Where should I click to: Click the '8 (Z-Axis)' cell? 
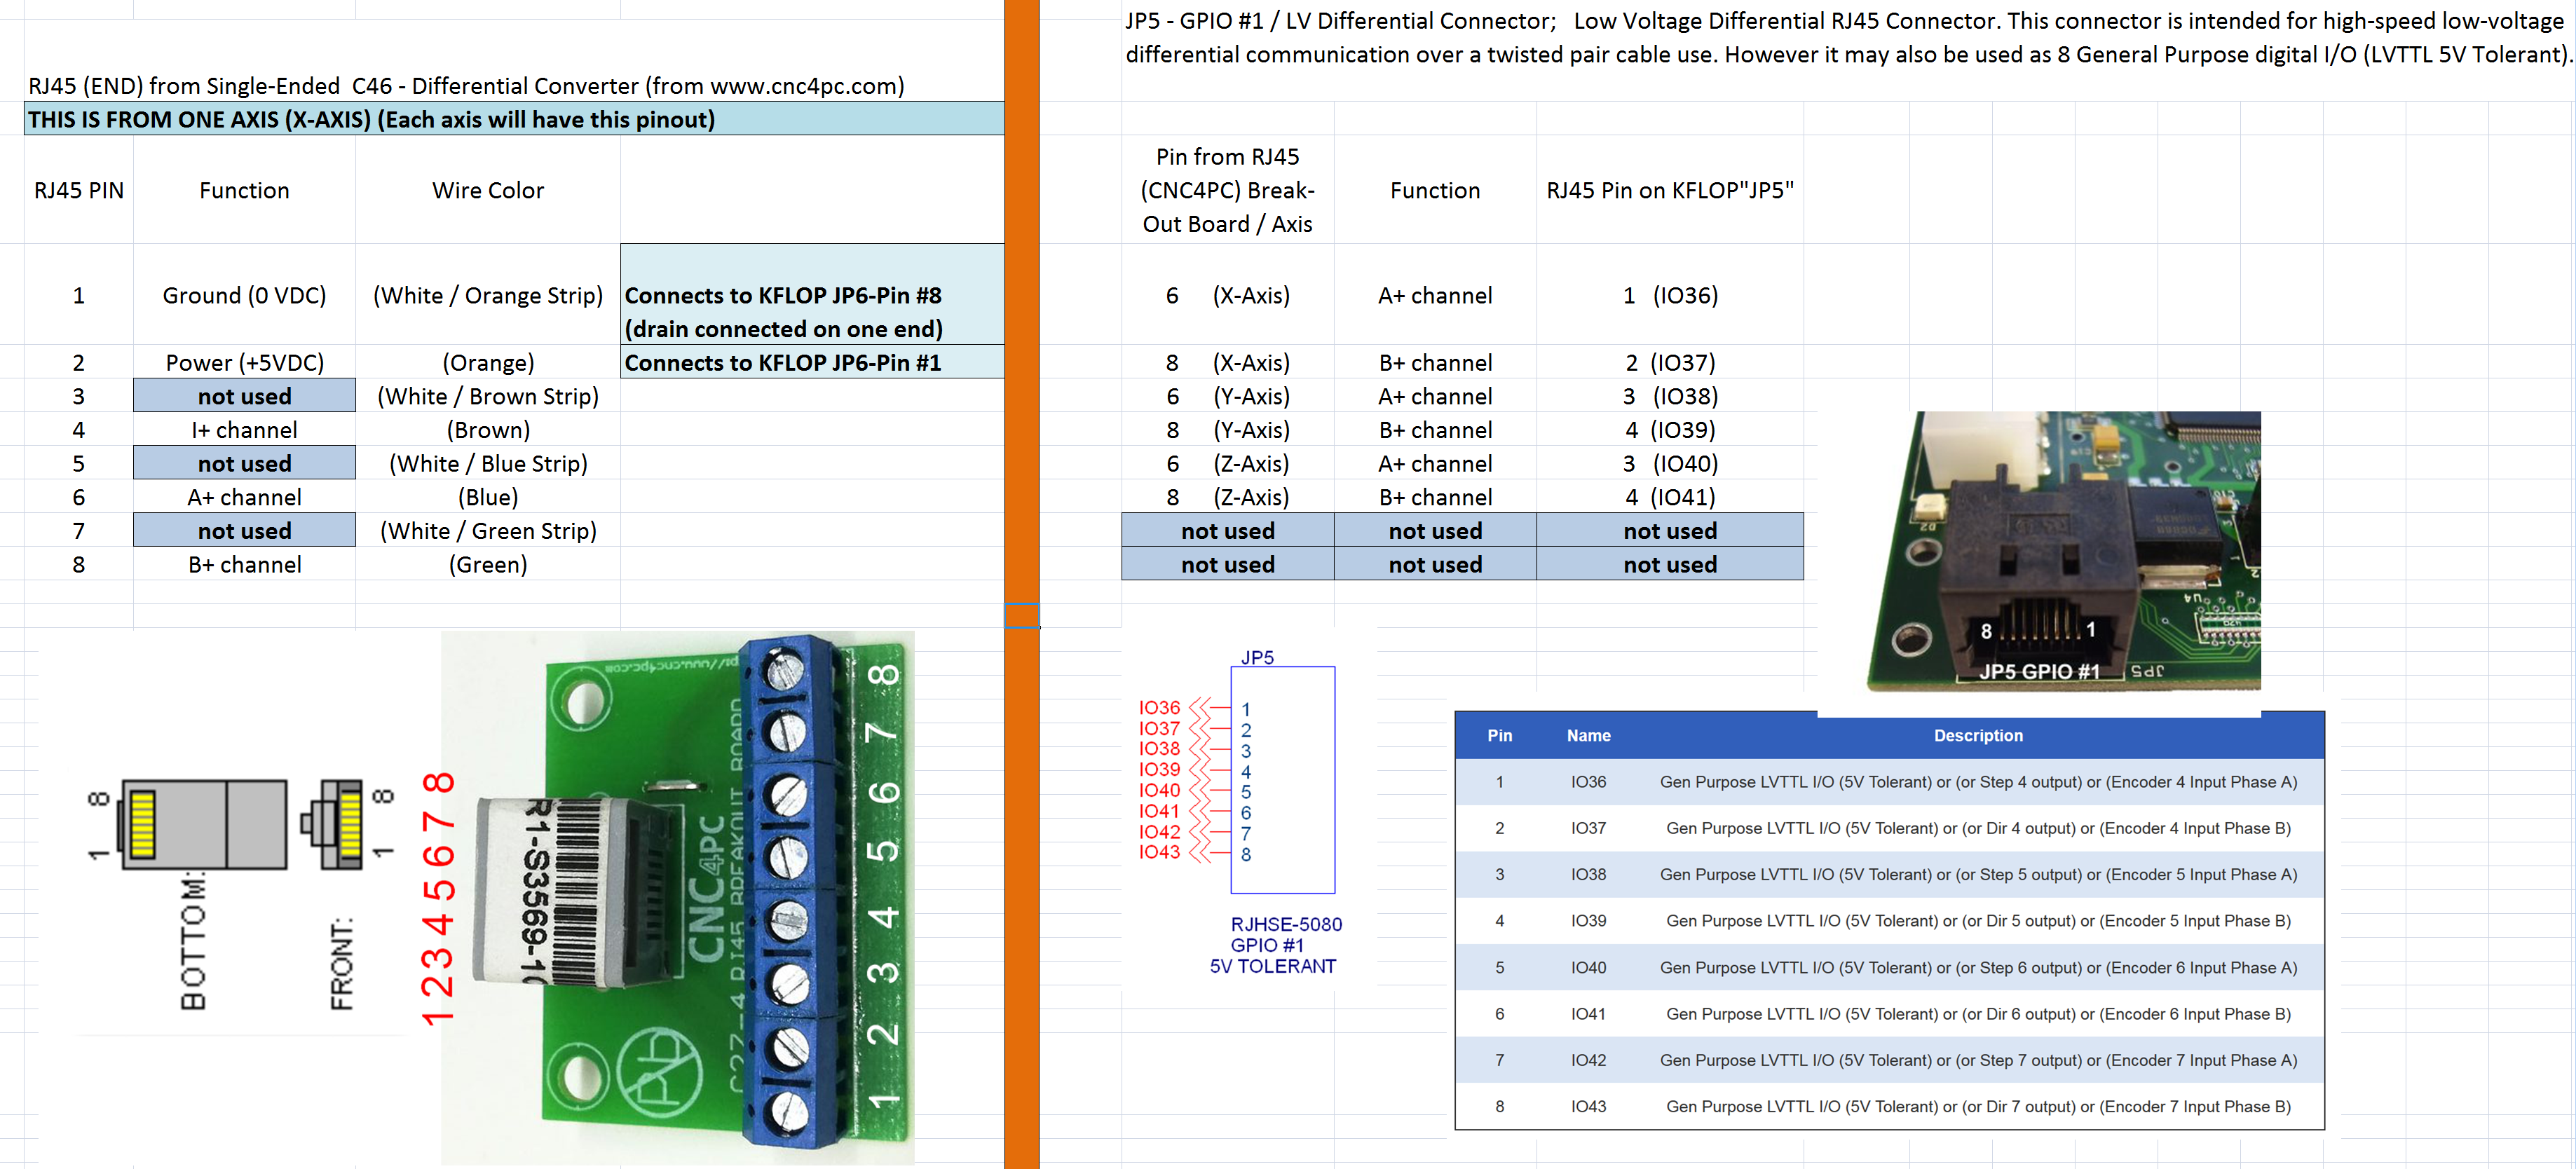pos(1227,497)
